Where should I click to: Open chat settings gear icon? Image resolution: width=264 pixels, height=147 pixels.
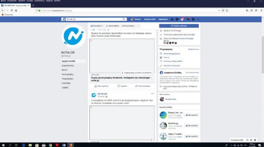point(255,140)
